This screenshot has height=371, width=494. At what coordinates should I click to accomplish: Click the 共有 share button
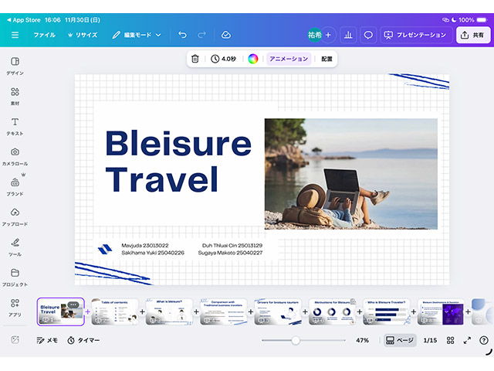(474, 35)
